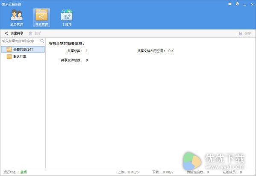This screenshot has height=176, width=256.
Task: Close the cloud server window
Action: (252, 4)
